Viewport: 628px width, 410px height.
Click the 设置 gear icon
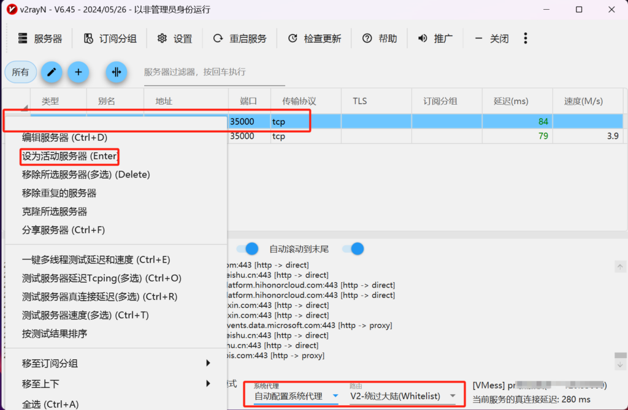click(x=162, y=39)
